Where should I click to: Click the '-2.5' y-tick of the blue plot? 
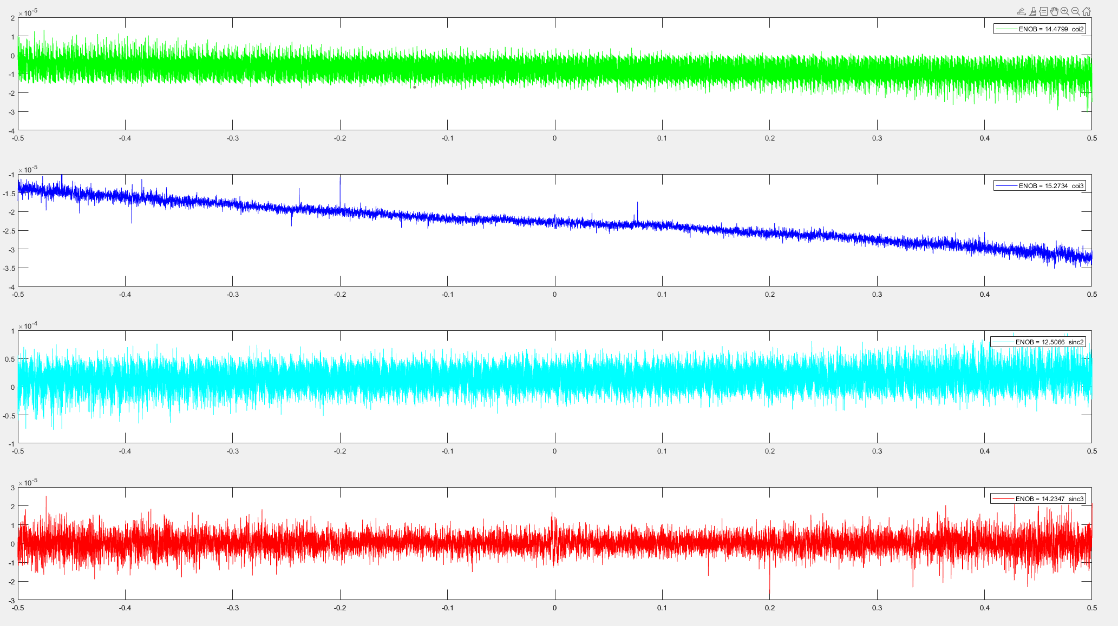click(x=9, y=231)
